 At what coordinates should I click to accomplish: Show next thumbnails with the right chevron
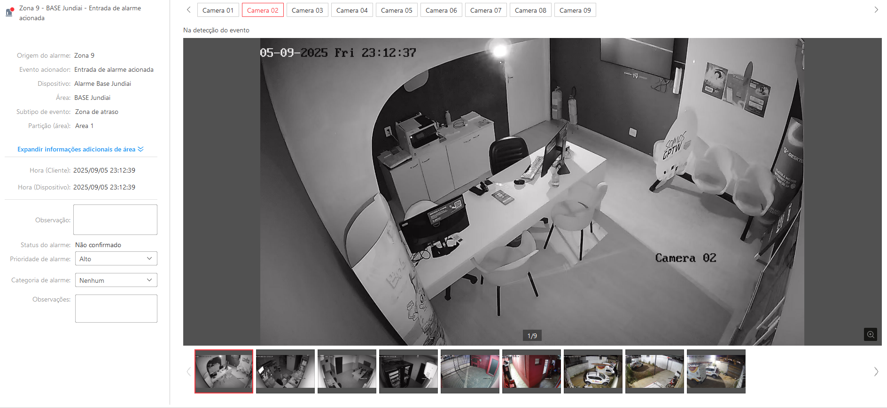[x=876, y=371]
